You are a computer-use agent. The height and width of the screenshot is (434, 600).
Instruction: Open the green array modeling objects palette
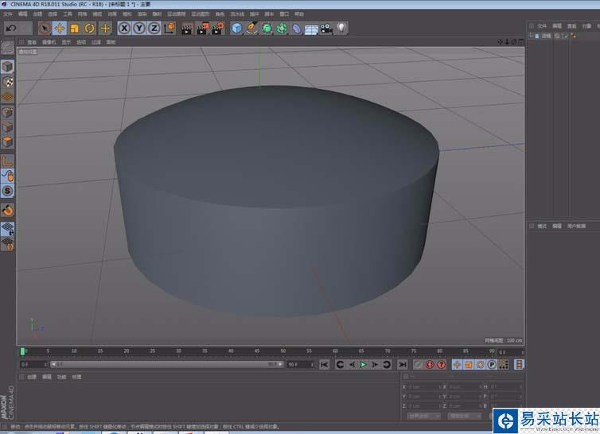tap(282, 29)
